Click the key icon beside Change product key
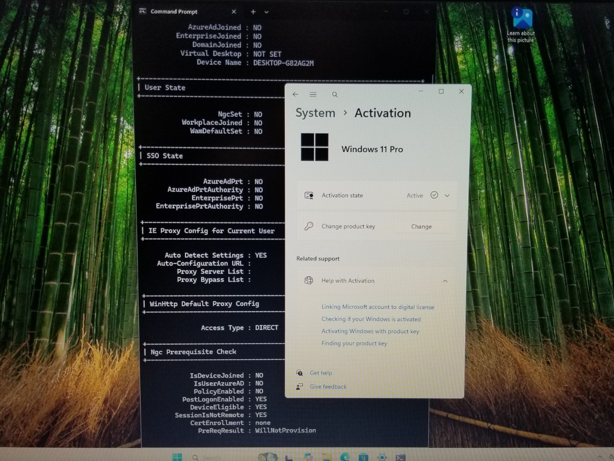 (x=309, y=226)
